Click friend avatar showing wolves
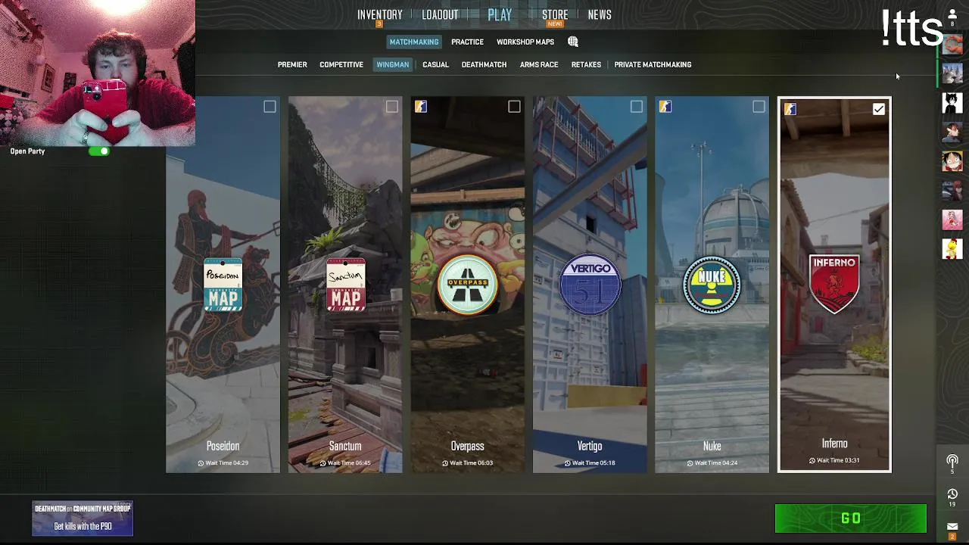 [952, 73]
